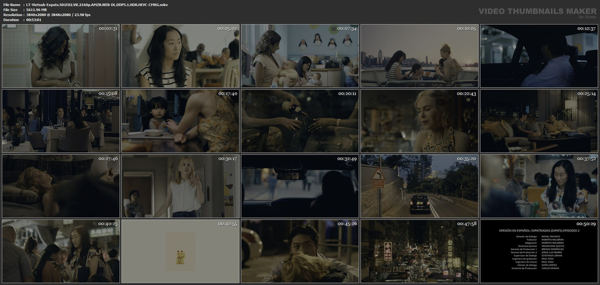Open the blonde woman frame 00:22:43
Screen dimensions: 600x285
[x=420, y=121]
